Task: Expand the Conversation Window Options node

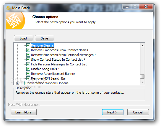Action: [17, 83]
